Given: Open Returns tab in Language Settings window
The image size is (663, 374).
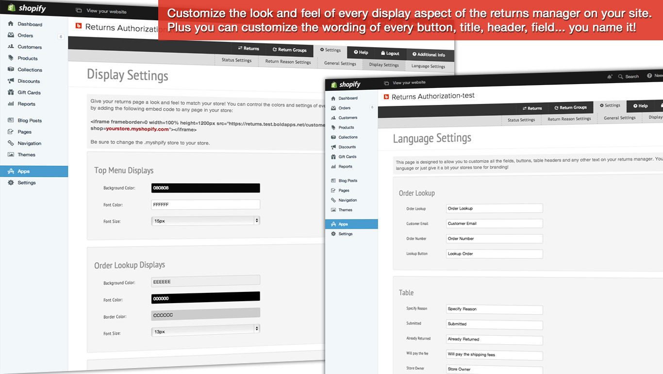Looking at the screenshot, I should [532, 108].
